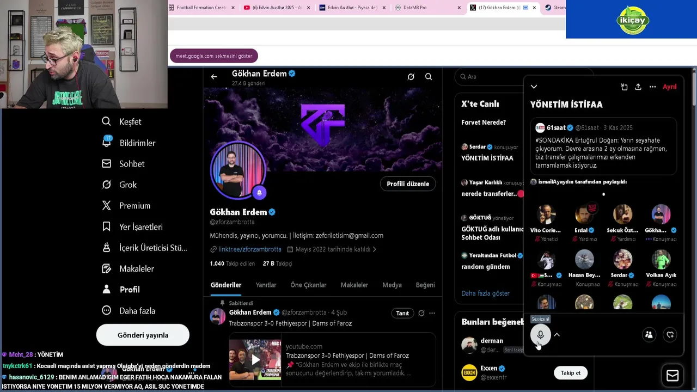Select Hasan Bey... avatar in the Space
Screen dimensions: 697x392
pos(584,260)
